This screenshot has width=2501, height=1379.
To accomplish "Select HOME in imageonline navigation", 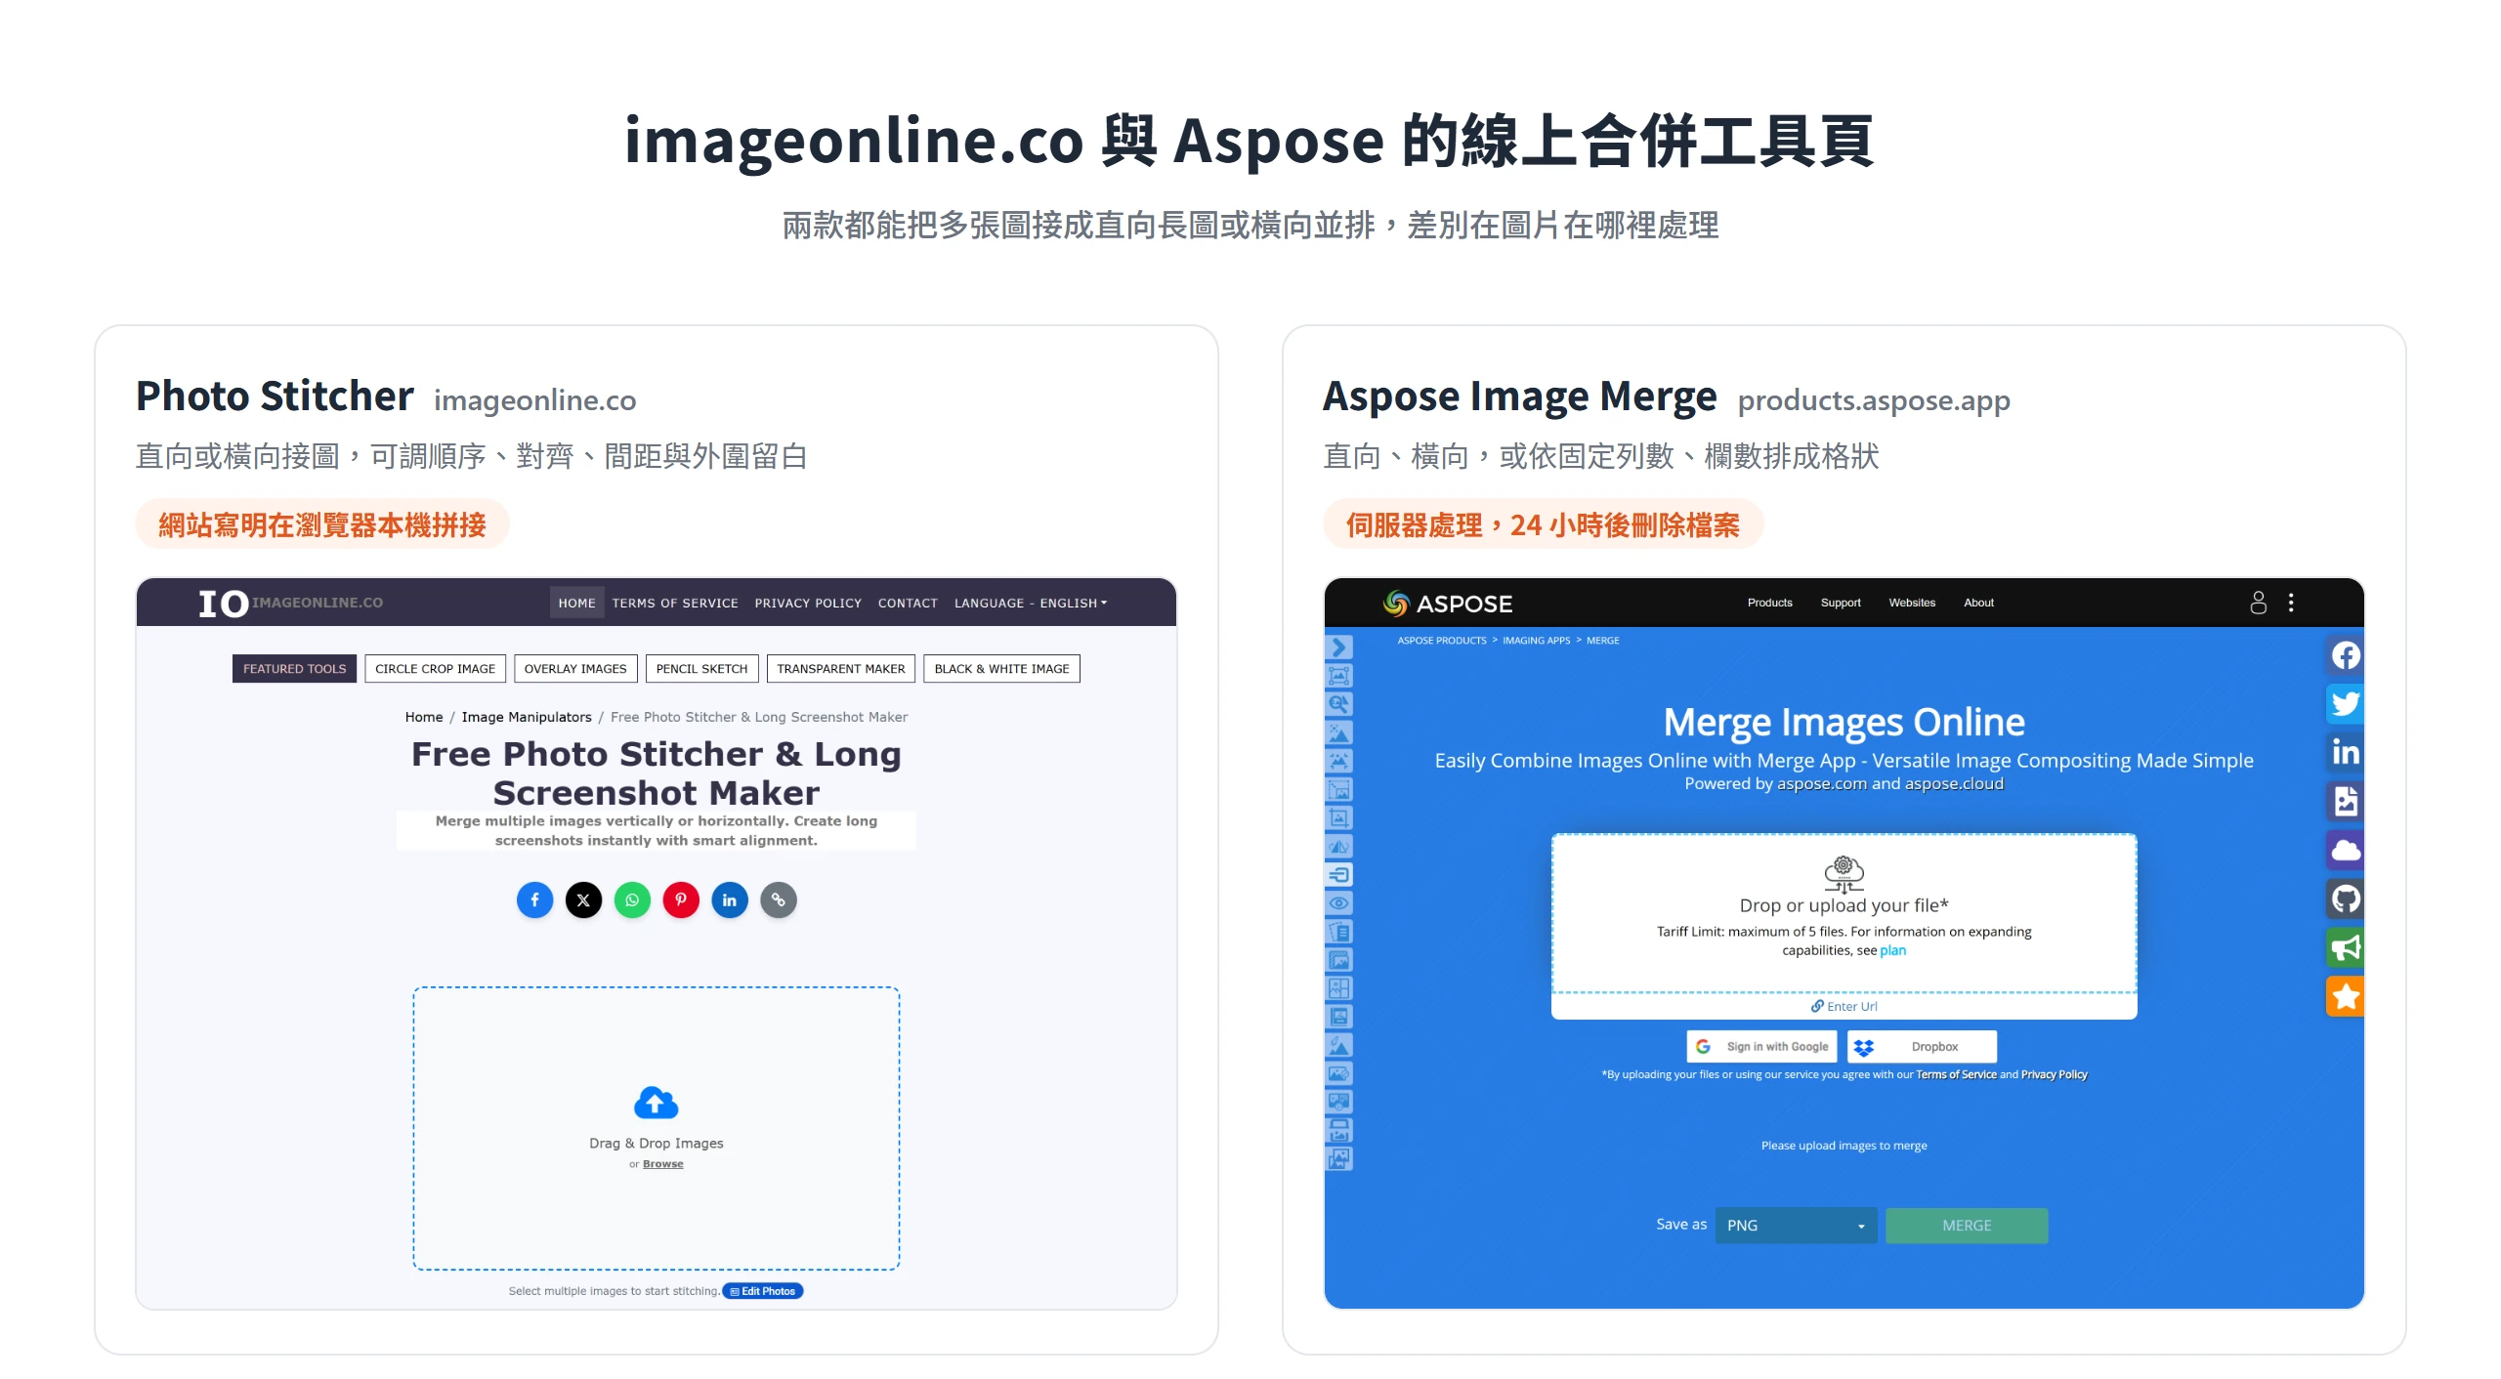I will (576, 604).
